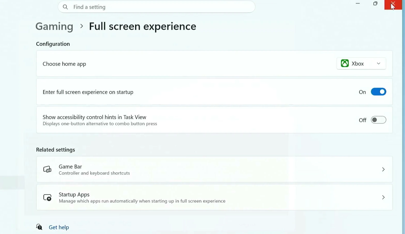This screenshot has width=405, height=234.
Task: Expand Game Bar settings via chevron
Action: click(x=383, y=169)
